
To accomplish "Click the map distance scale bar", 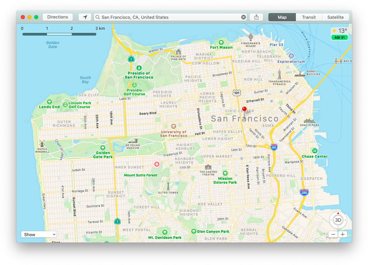I will [x=59, y=34].
